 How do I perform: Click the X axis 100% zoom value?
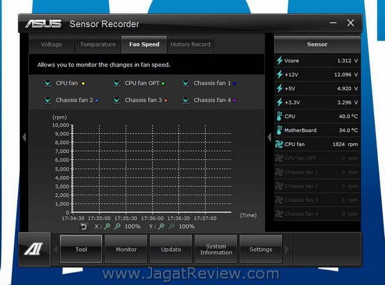click(133, 227)
